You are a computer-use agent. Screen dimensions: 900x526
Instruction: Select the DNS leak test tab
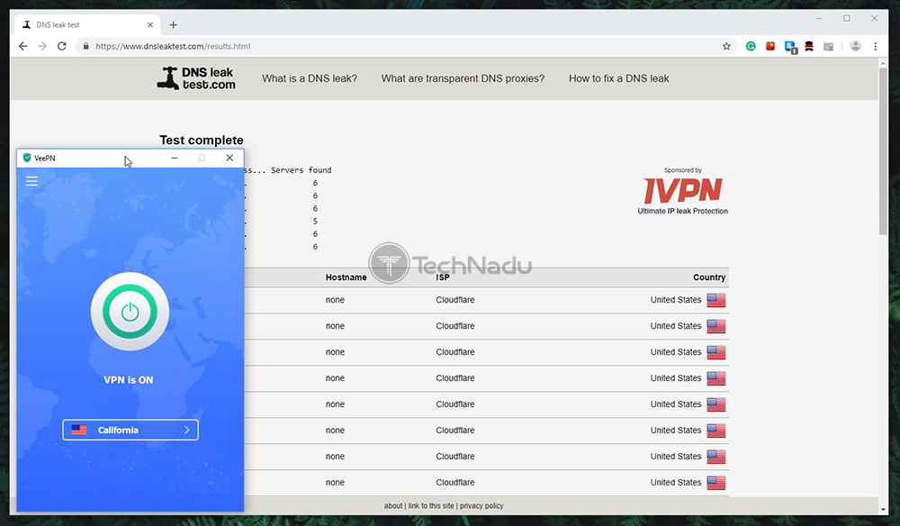pyautogui.click(x=88, y=24)
